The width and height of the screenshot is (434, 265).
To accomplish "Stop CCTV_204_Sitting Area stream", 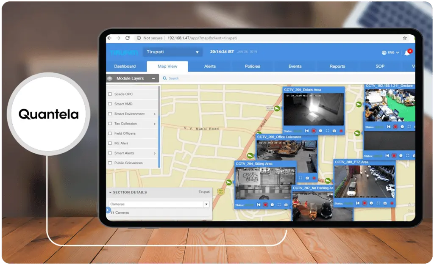I will pyautogui.click(x=265, y=205).
